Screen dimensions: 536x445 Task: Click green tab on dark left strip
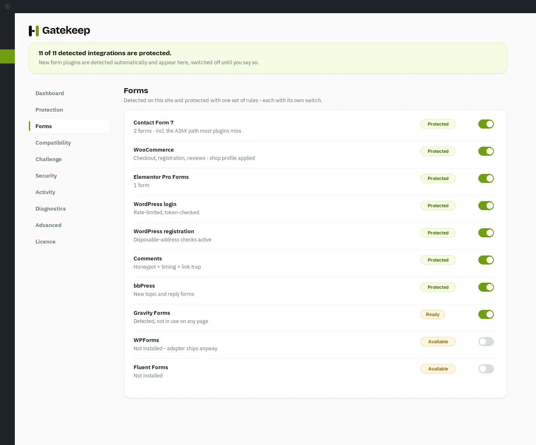[7, 56]
